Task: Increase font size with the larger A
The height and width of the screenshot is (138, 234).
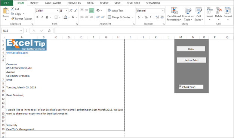Action: (x=71, y=10)
